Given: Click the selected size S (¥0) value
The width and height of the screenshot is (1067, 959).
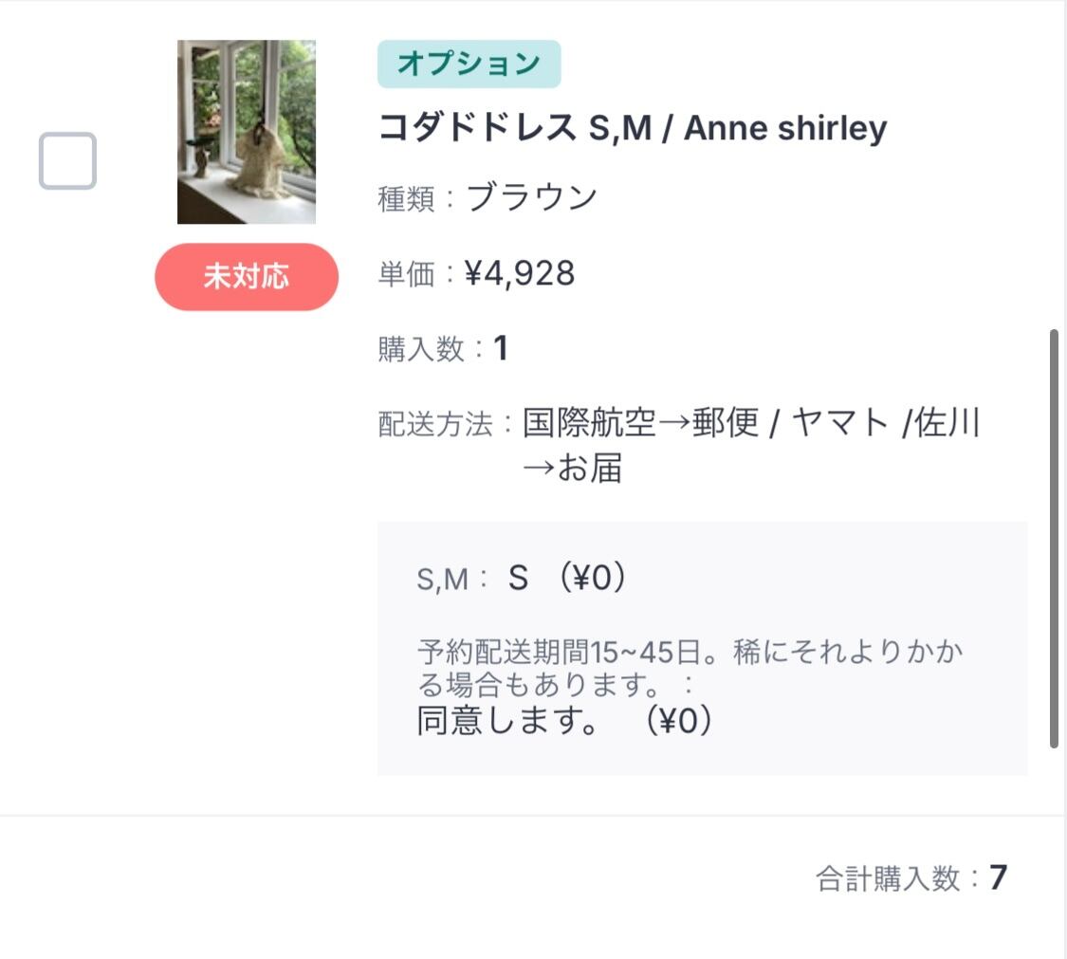Looking at the screenshot, I should pos(567,578).
